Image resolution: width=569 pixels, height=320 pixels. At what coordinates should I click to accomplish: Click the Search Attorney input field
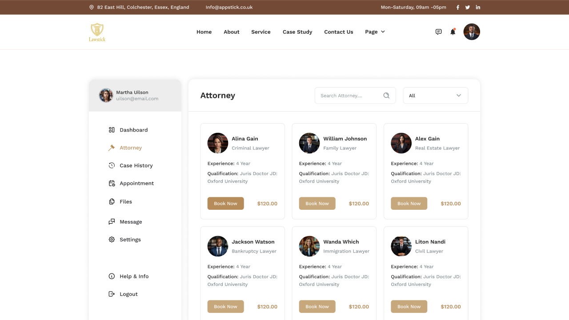tap(347, 95)
